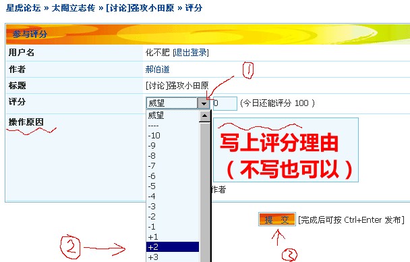Choose -1 from the score list
410x262 pixels.
click(x=173, y=227)
